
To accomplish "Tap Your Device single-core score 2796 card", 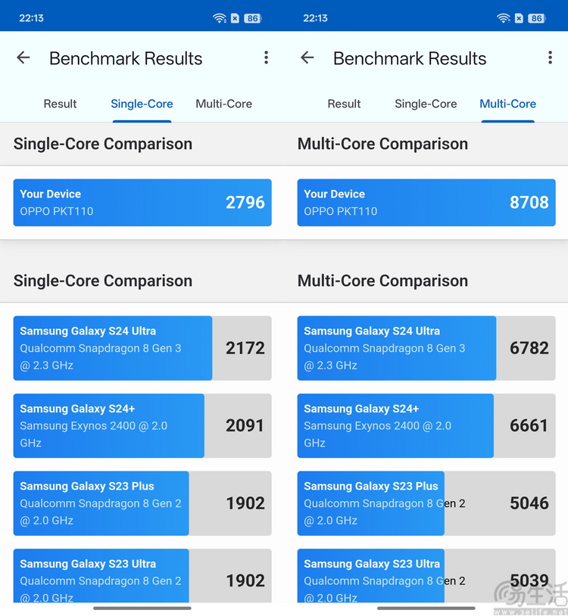I will click(x=142, y=203).
